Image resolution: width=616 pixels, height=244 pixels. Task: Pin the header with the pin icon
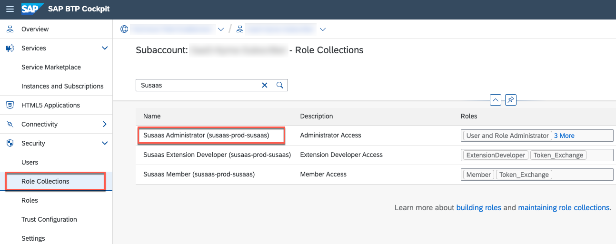(511, 100)
